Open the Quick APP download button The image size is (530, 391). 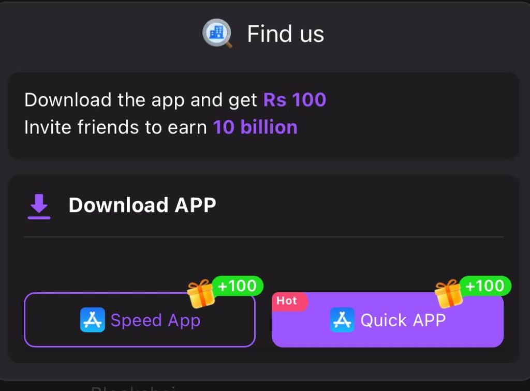click(388, 320)
